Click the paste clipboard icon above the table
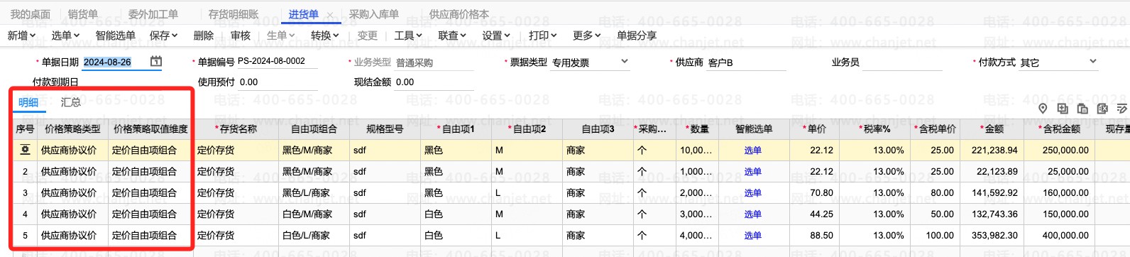The width and height of the screenshot is (1130, 257). point(1082,109)
